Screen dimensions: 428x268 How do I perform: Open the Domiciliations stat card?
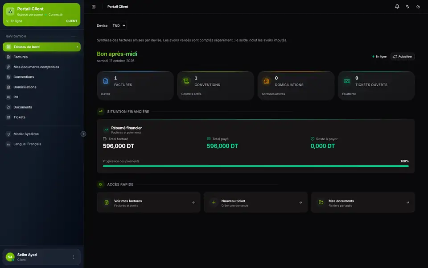point(296,86)
